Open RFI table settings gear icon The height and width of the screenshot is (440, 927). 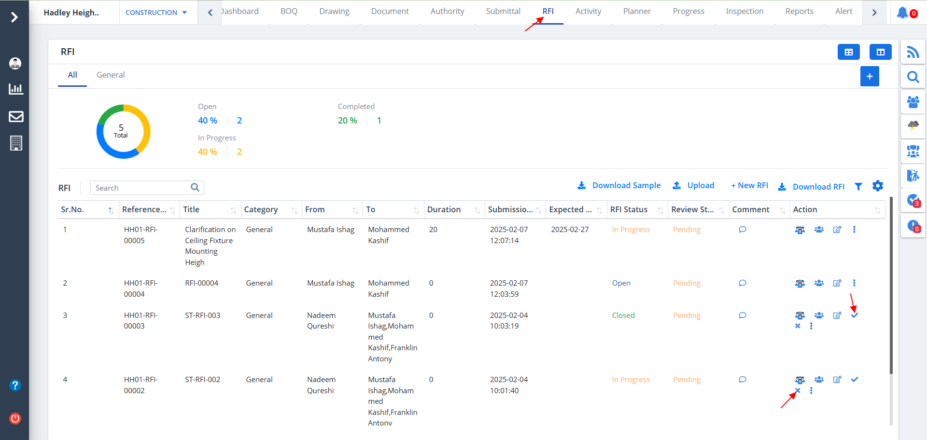pos(878,186)
